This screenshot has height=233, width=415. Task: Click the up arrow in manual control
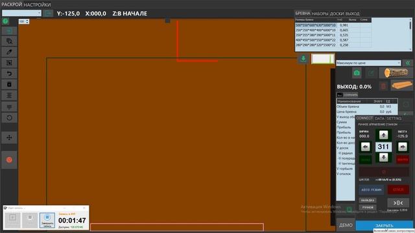pyautogui.click(x=383, y=135)
